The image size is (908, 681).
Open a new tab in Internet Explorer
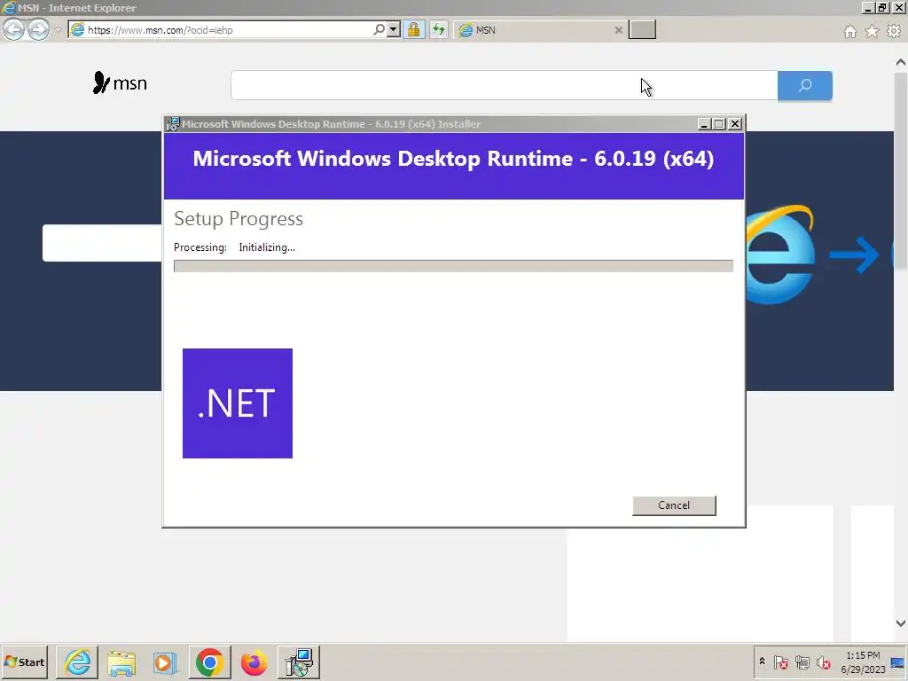[x=642, y=29]
